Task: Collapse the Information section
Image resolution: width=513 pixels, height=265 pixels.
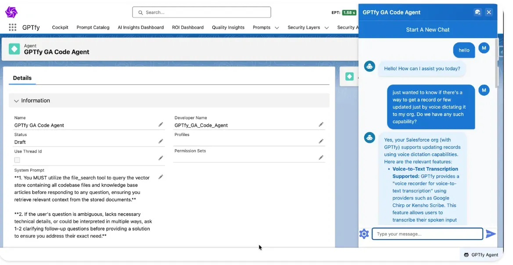Action: click(16, 100)
